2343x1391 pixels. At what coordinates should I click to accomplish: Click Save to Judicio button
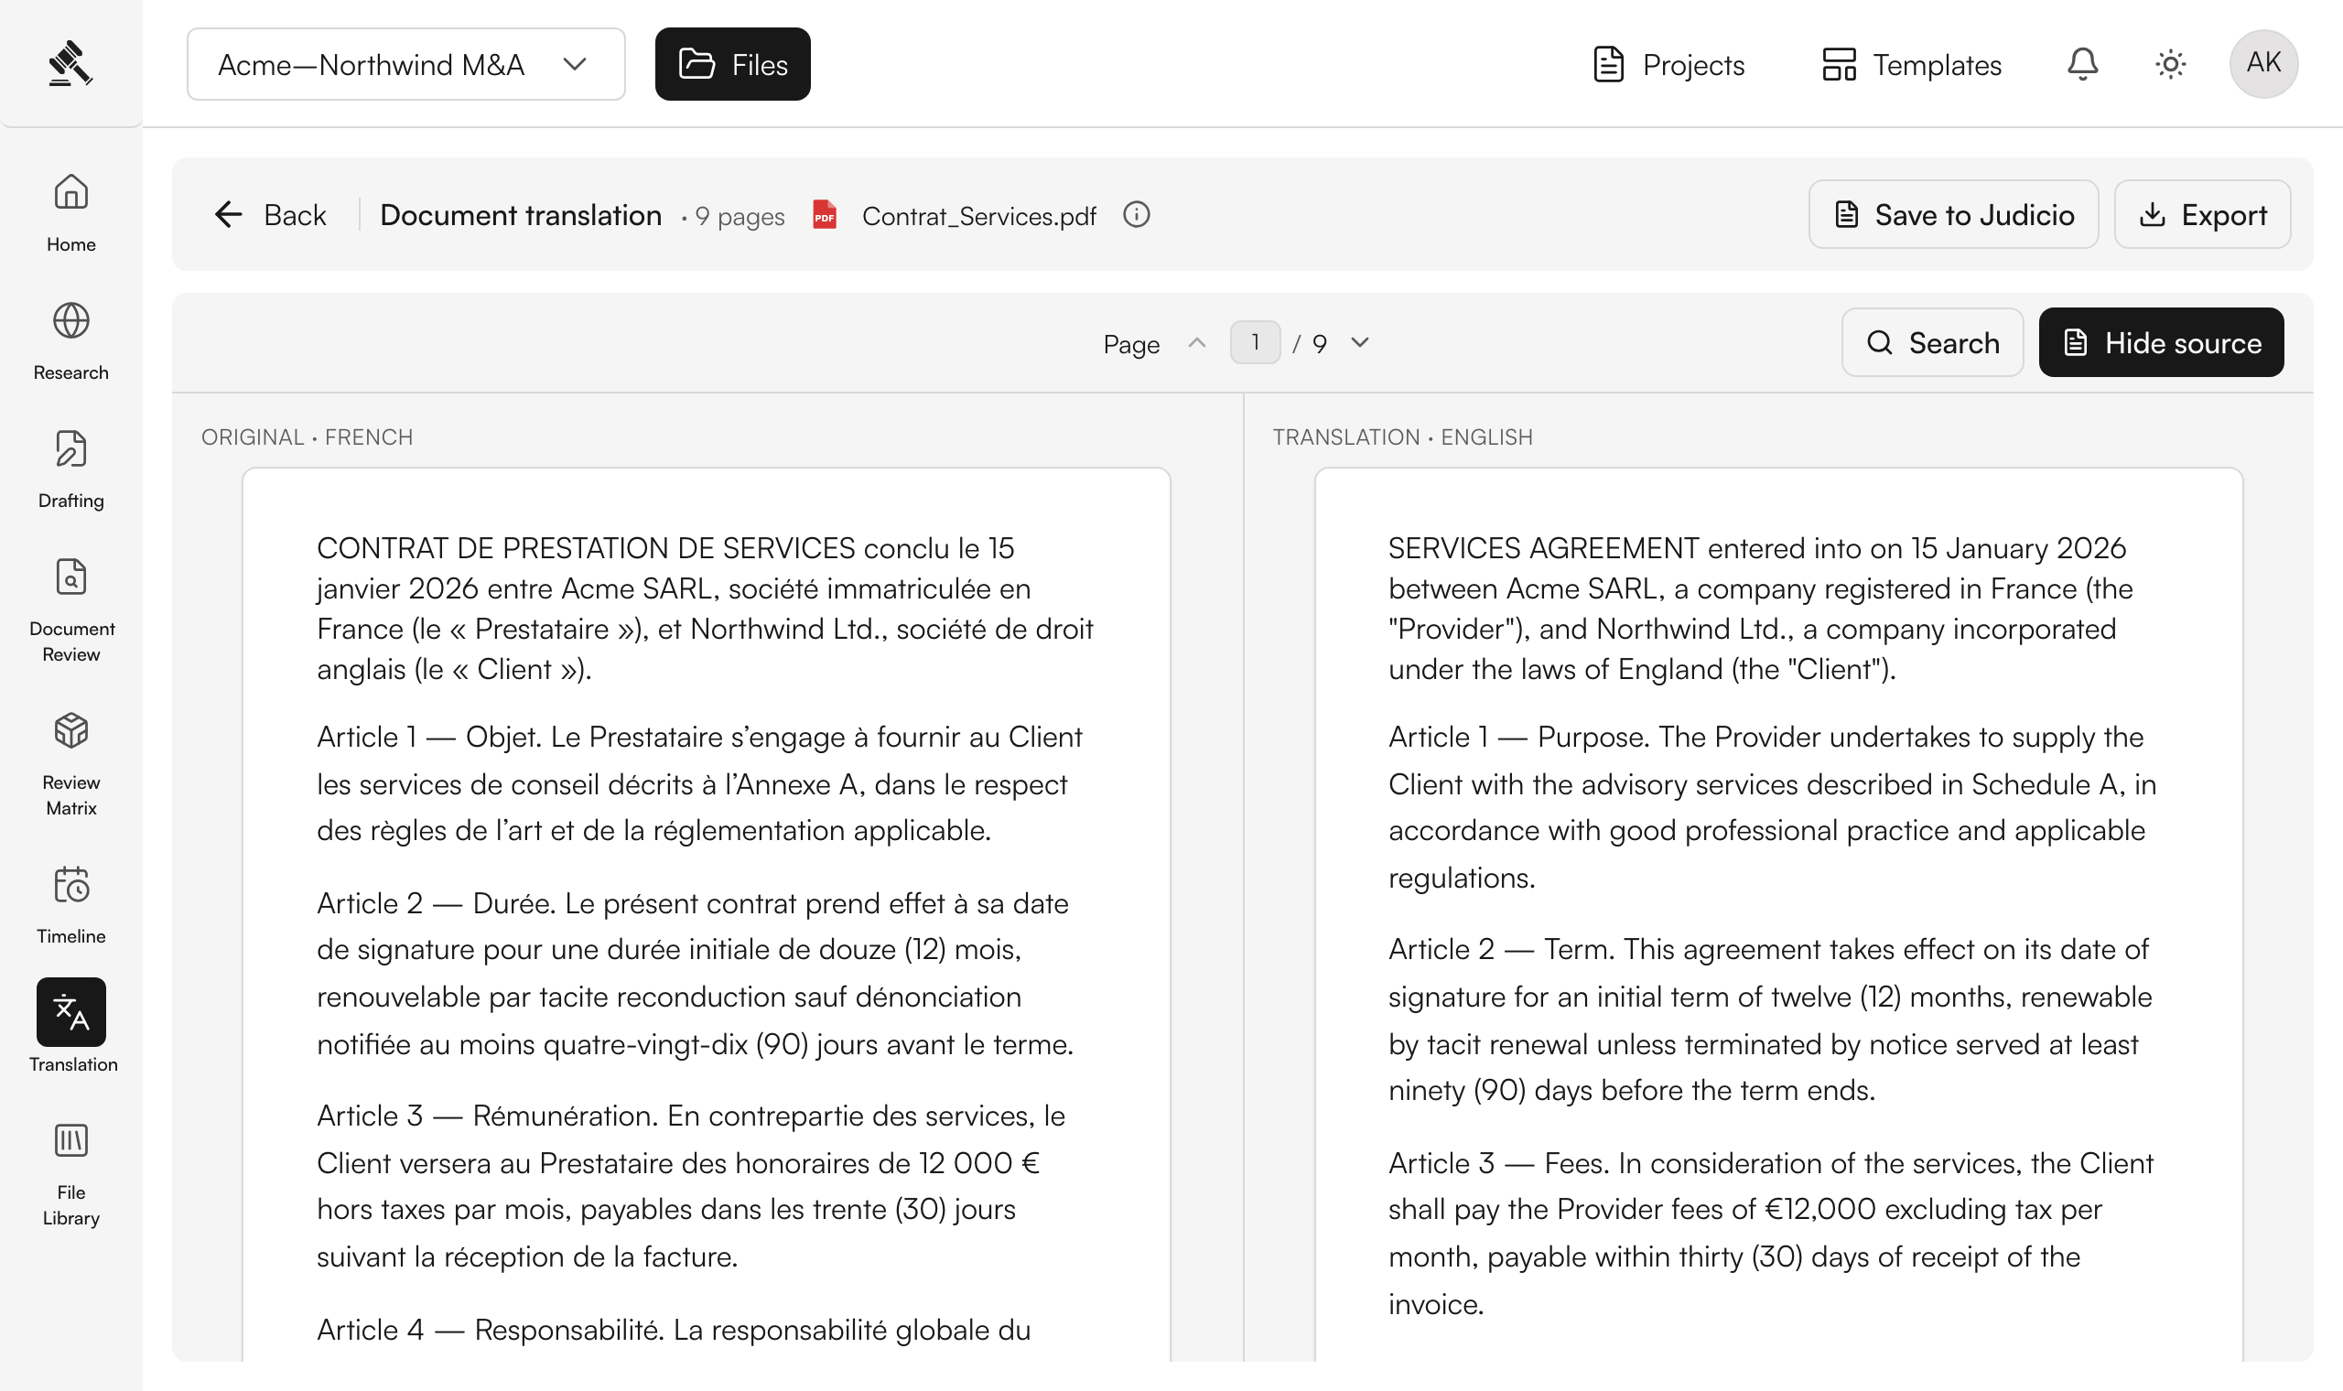(1953, 215)
